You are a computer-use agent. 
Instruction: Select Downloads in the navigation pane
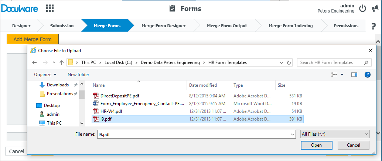click(x=58, y=85)
